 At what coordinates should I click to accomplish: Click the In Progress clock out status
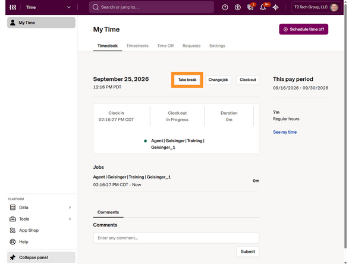pos(177,120)
